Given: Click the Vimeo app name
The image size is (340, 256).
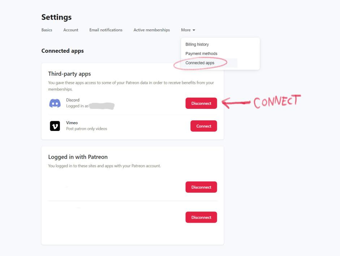Looking at the screenshot, I should pyautogui.click(x=72, y=123).
